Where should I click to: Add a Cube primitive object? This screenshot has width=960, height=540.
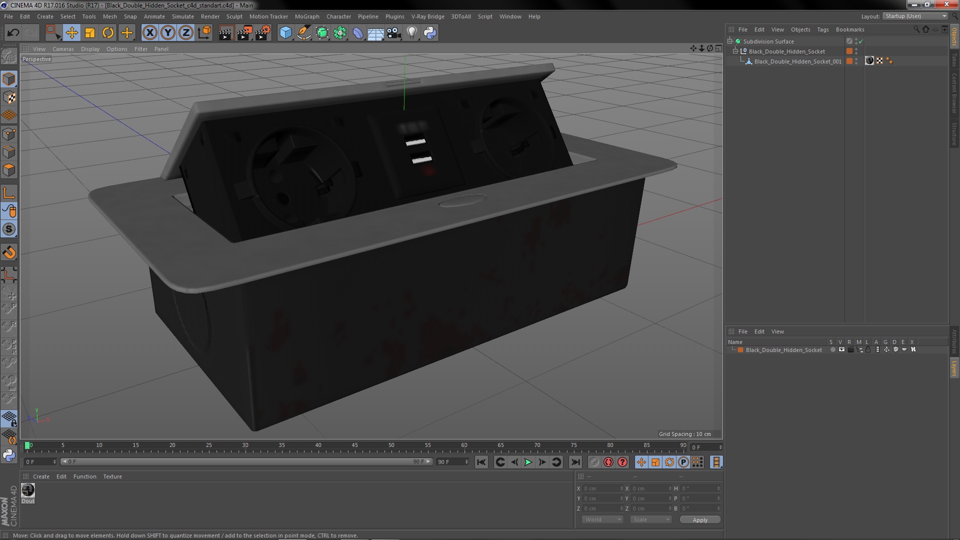click(x=285, y=33)
